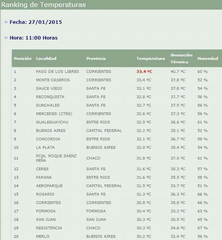Viewport: 222px width, 240px height.
Task: Click the Humedad column header
Action: click(x=208, y=58)
